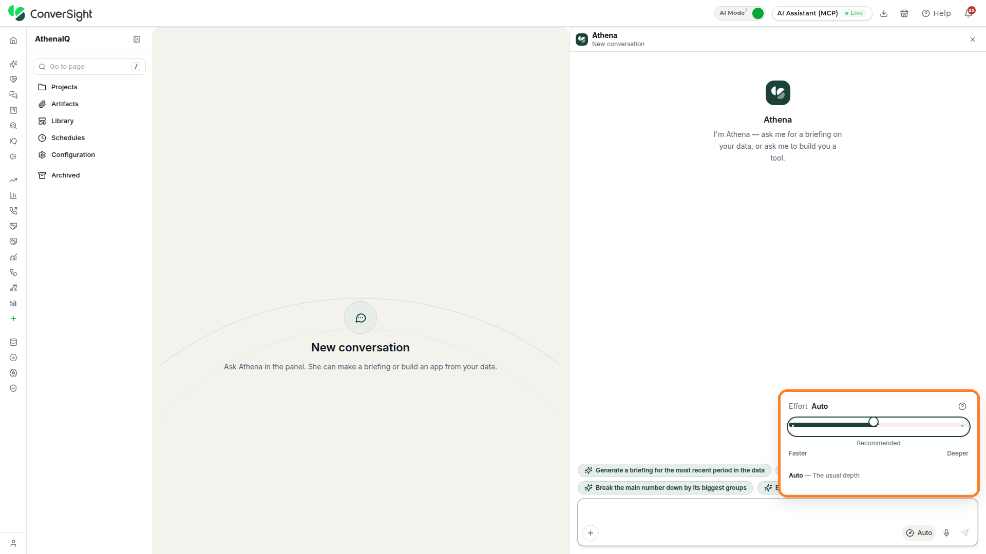Open the database cylinder rail icon
Image resolution: width=986 pixels, height=554 pixels.
coord(13,342)
